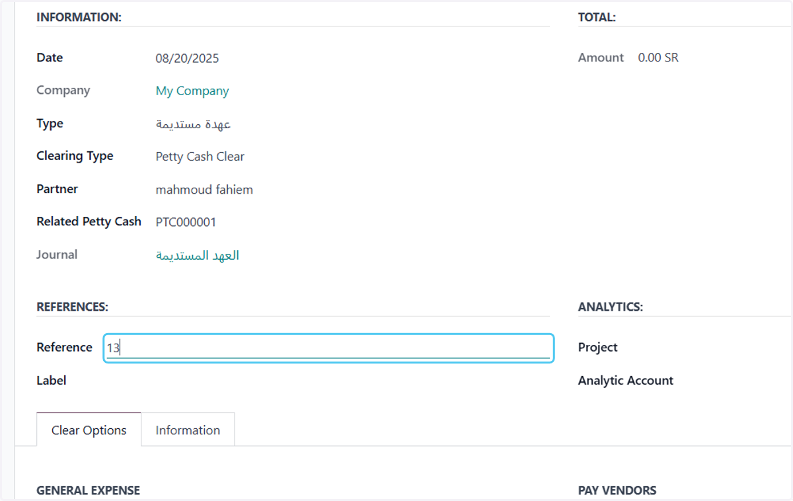793x501 pixels.
Task: Click the Type field label
Action: pyautogui.click(x=50, y=124)
